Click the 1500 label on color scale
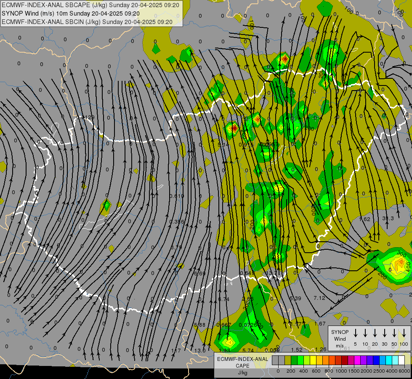The height and width of the screenshot is (379, 412). (354, 371)
